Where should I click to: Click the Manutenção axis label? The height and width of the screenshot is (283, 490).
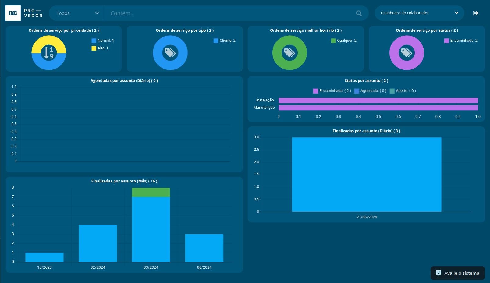tap(264, 108)
